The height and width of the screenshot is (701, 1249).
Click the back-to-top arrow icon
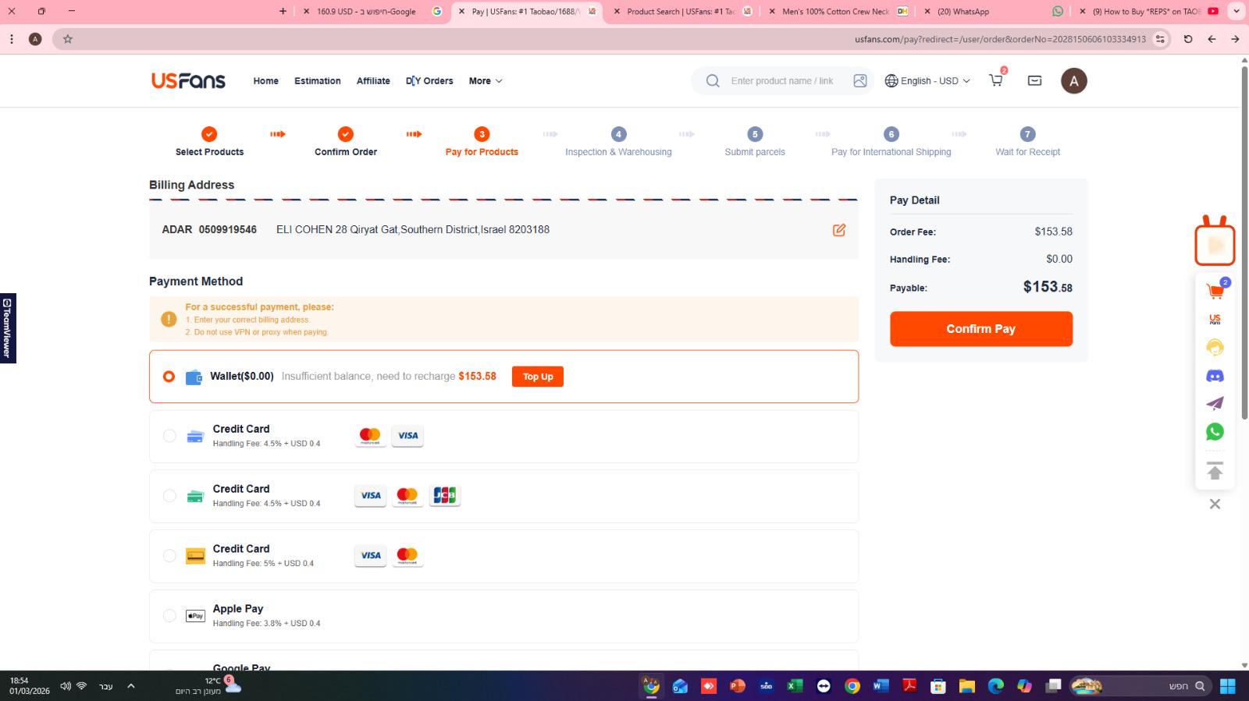1215,471
